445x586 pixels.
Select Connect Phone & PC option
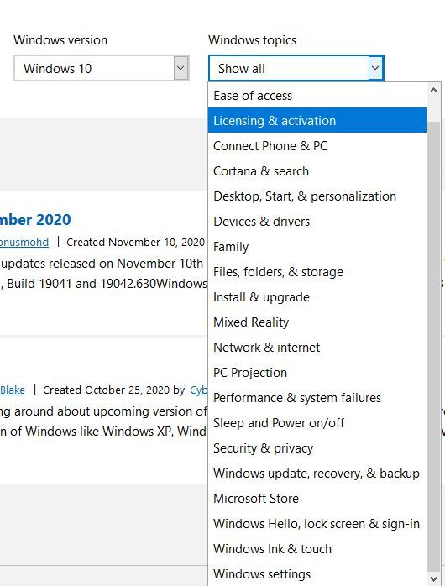point(317,146)
